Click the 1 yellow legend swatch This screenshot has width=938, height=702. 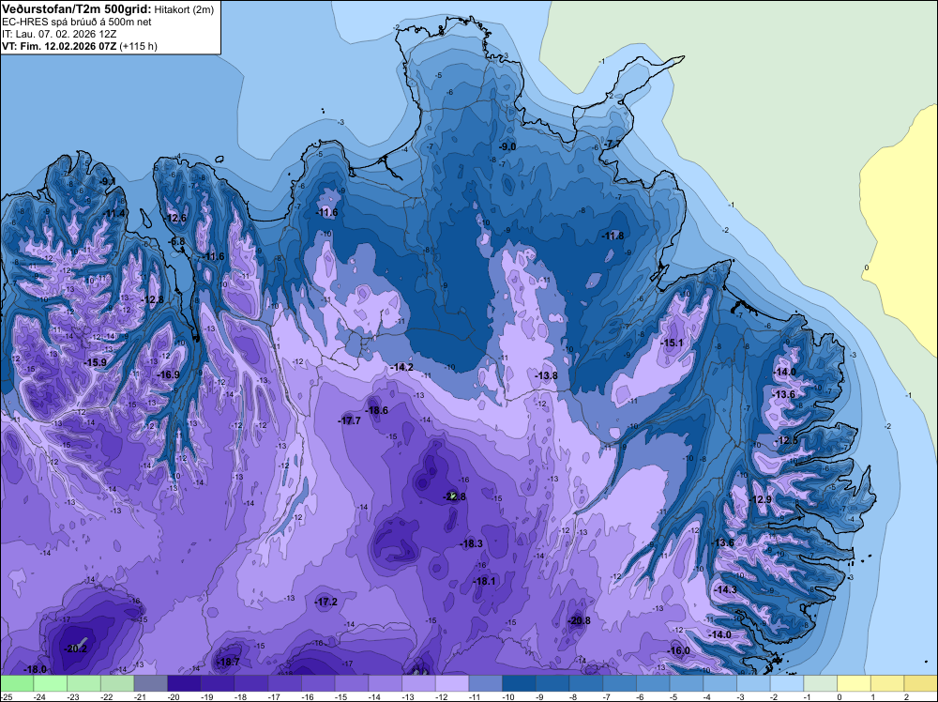(887, 683)
